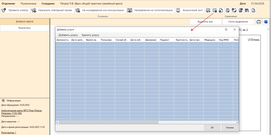The image size is (271, 135).
Task: Click the Движение column header
Action: (151, 40)
